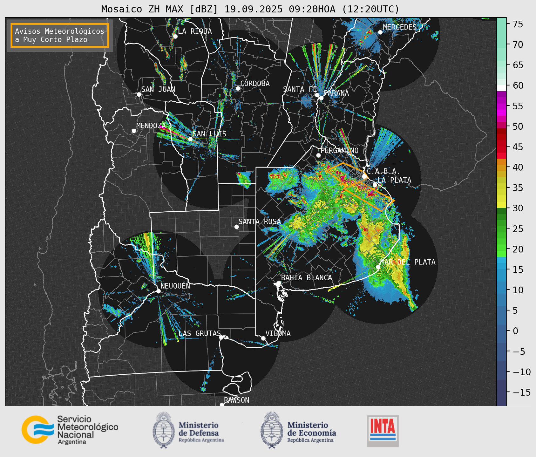
Task: Click the MAR DEL PLATA city marker dot
Action: point(378,267)
